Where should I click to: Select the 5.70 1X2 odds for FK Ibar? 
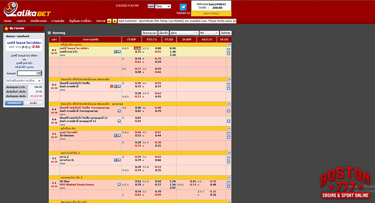coord(172,181)
